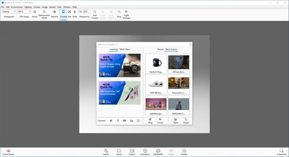Open the Environment menu
Viewport: 289px width, 157px height.
[17, 7]
